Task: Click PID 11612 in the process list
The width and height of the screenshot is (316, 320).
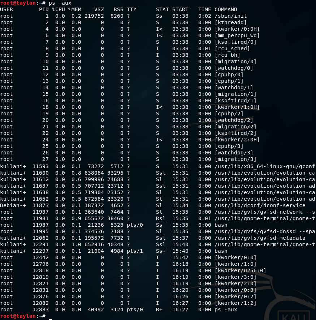Action: click(40, 180)
